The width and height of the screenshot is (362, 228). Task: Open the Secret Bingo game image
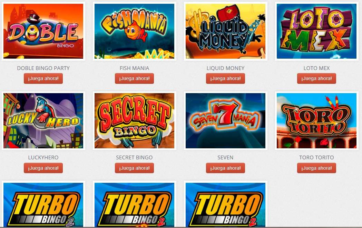tap(134, 121)
